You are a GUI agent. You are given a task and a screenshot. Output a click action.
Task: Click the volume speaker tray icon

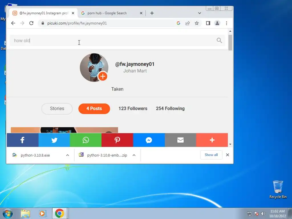(263, 214)
